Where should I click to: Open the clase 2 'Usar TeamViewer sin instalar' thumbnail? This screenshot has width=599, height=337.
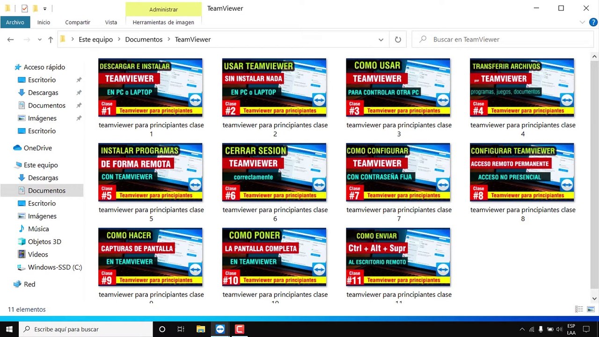[x=274, y=88]
